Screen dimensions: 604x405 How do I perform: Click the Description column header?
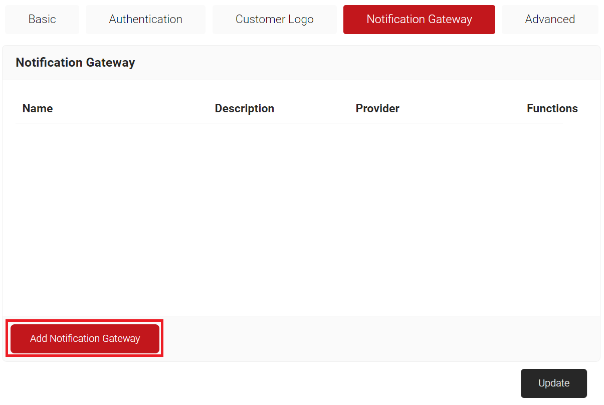point(244,109)
